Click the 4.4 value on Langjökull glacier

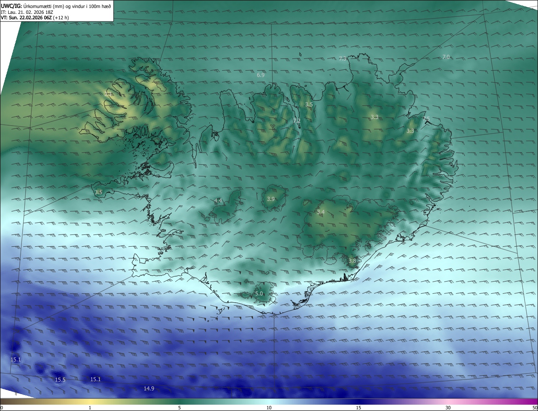[x=218, y=201]
